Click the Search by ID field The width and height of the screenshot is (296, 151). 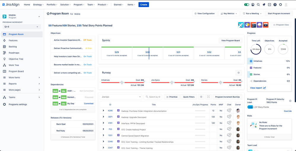click(153, 97)
